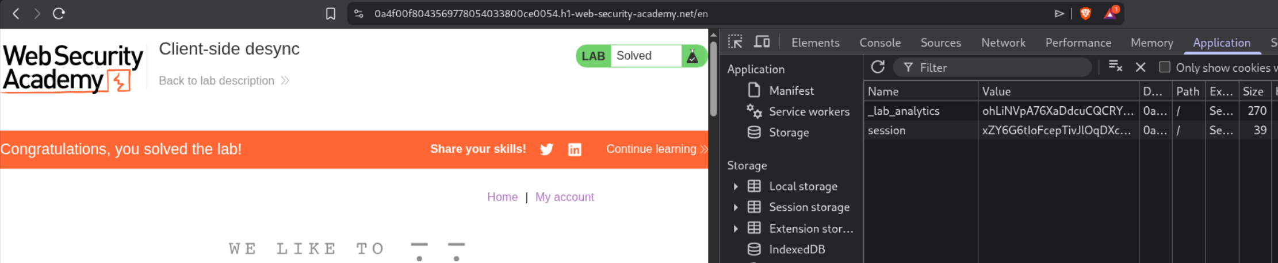This screenshot has width=1278, height=263.
Task: Click 'Back to lab description' link
Action: tap(216, 81)
